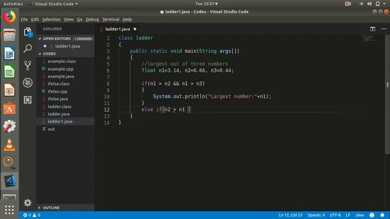Open the Debug view in activity bar
This screenshot has width=390, height=219.
pyautogui.click(x=28, y=83)
